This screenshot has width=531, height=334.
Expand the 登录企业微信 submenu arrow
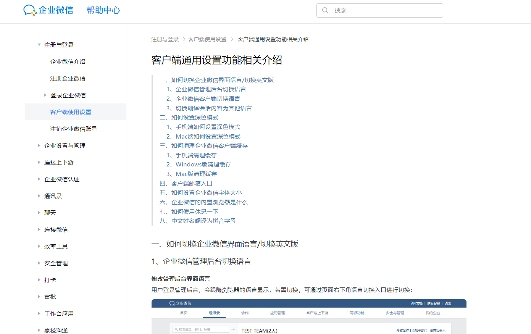[x=45, y=95]
